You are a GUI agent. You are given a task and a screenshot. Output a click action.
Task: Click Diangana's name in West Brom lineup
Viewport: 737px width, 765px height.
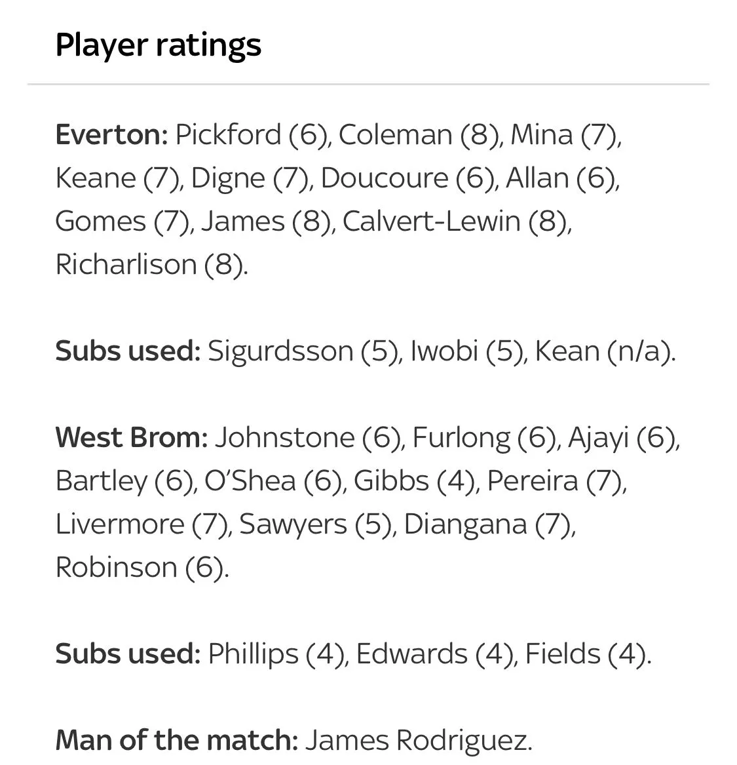point(465,524)
